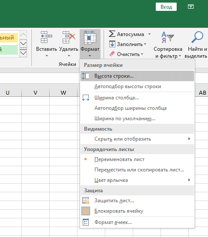Click the Вход sign-in button
The width and height of the screenshot is (208, 237).
166,7
